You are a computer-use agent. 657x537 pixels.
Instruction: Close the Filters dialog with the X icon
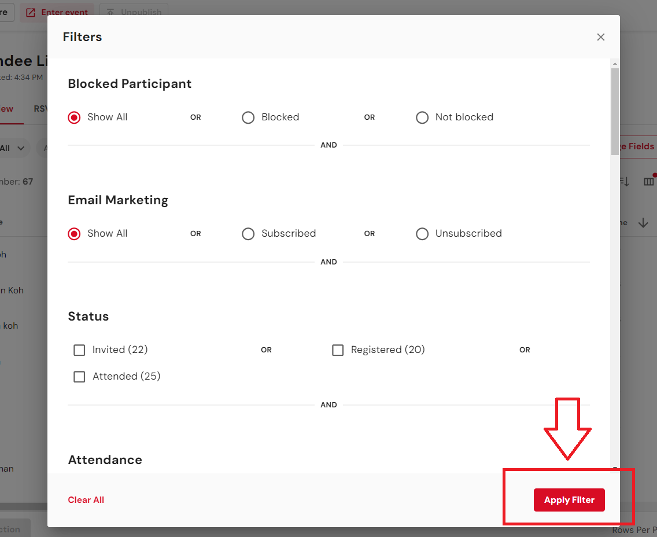601,37
